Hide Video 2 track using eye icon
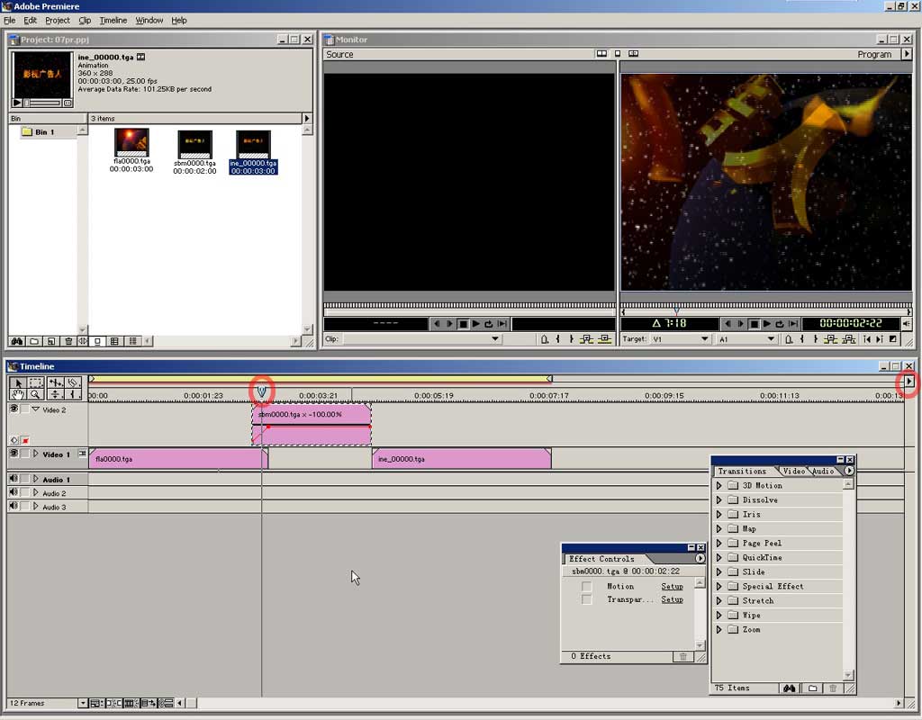Image resolution: width=922 pixels, height=720 pixels. coord(14,409)
